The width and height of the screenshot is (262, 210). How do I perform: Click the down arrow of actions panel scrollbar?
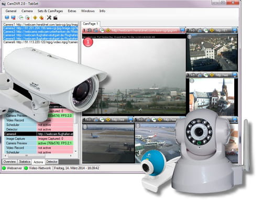(75, 151)
